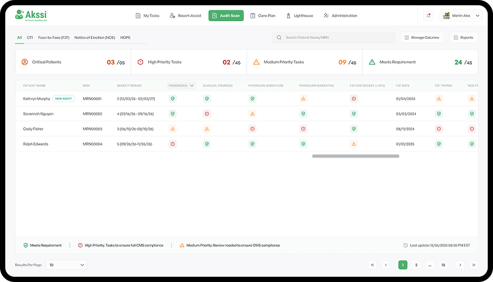The image size is (493, 282).
Task: Navigate to Lighthouse
Action: pos(300,15)
